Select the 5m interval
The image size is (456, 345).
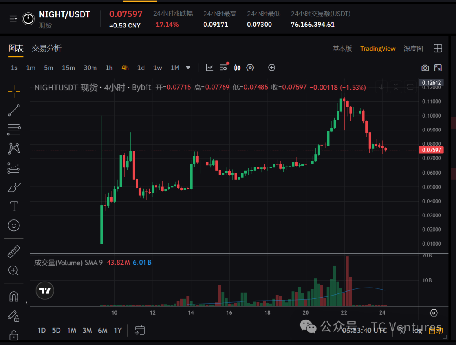pos(49,68)
